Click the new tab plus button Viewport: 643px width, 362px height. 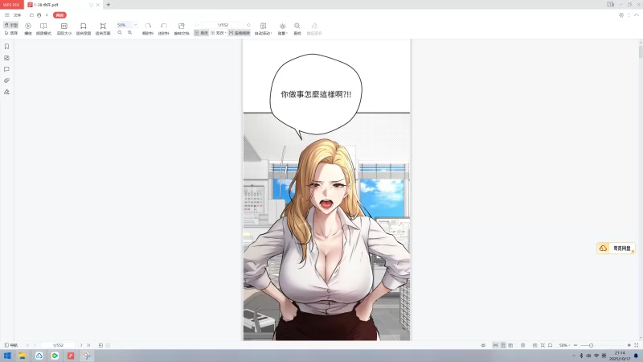[x=109, y=5]
